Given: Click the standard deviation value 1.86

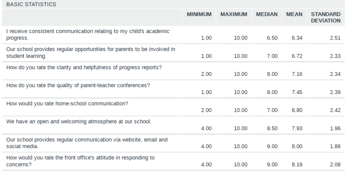Looking at the screenshot, I should pyautogui.click(x=335, y=146).
